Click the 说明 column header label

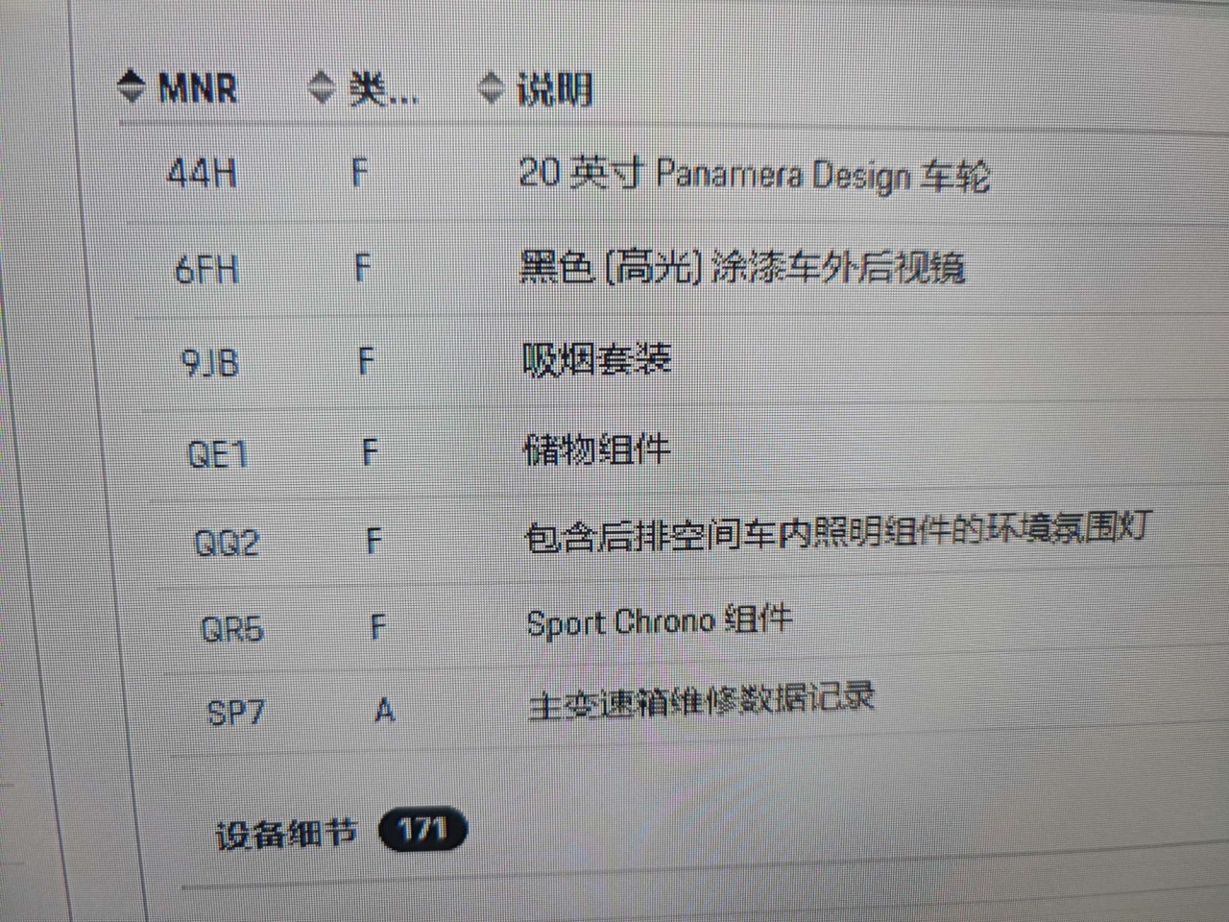554,89
